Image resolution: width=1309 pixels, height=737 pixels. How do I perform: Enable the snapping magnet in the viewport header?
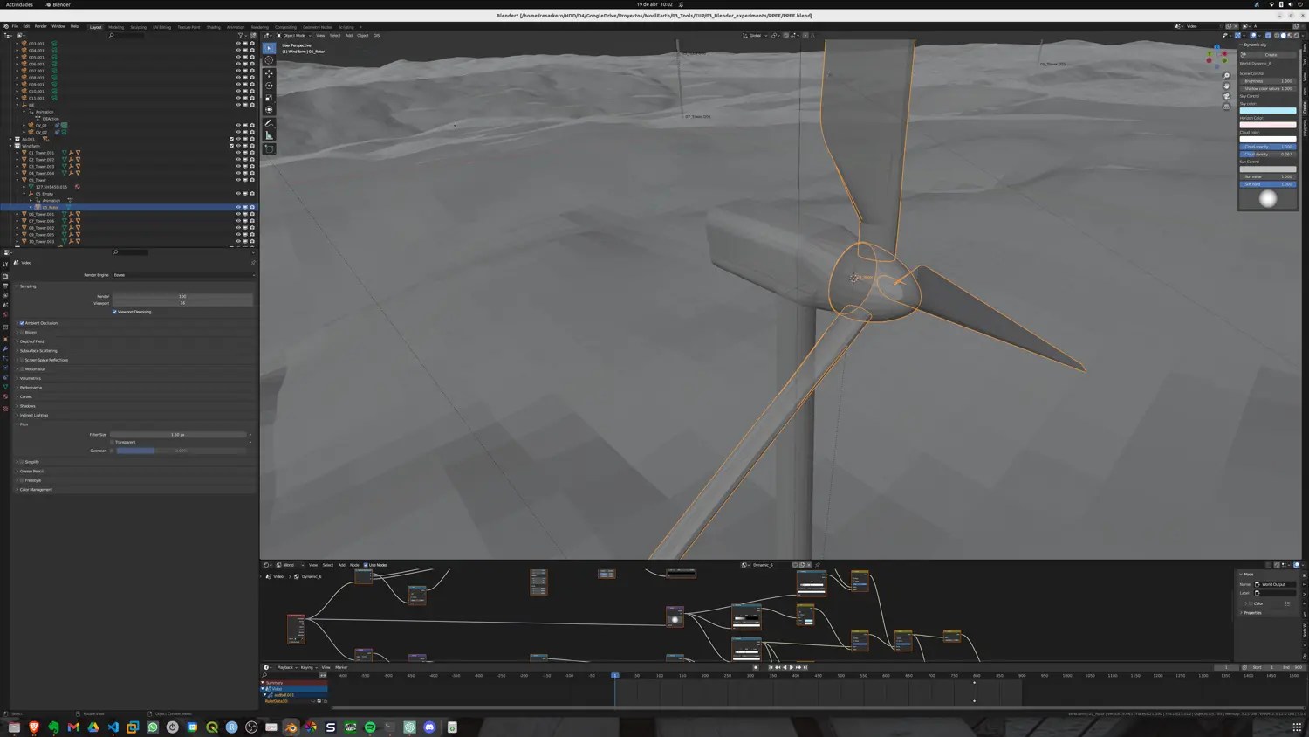coord(786,36)
